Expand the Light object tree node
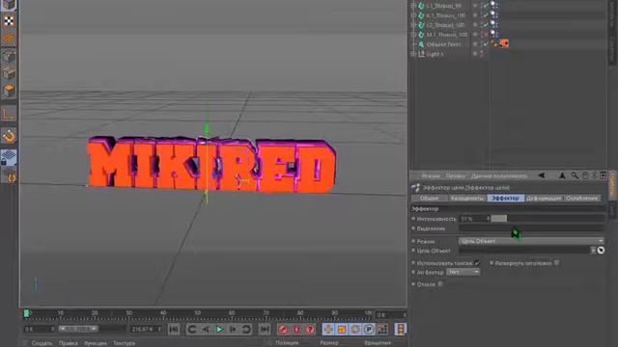Image resolution: width=618 pixels, height=347 pixels. (413, 54)
